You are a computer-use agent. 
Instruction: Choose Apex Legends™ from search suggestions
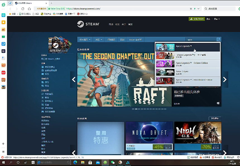pyautogui.click(x=188, y=47)
